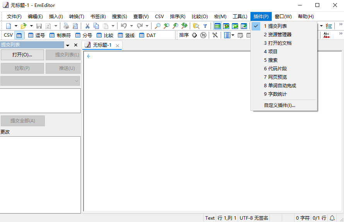Image resolution: width=344 pixels, height=222 pixels.
Task: Toggle the wrap by window icon
Action: (235, 26)
